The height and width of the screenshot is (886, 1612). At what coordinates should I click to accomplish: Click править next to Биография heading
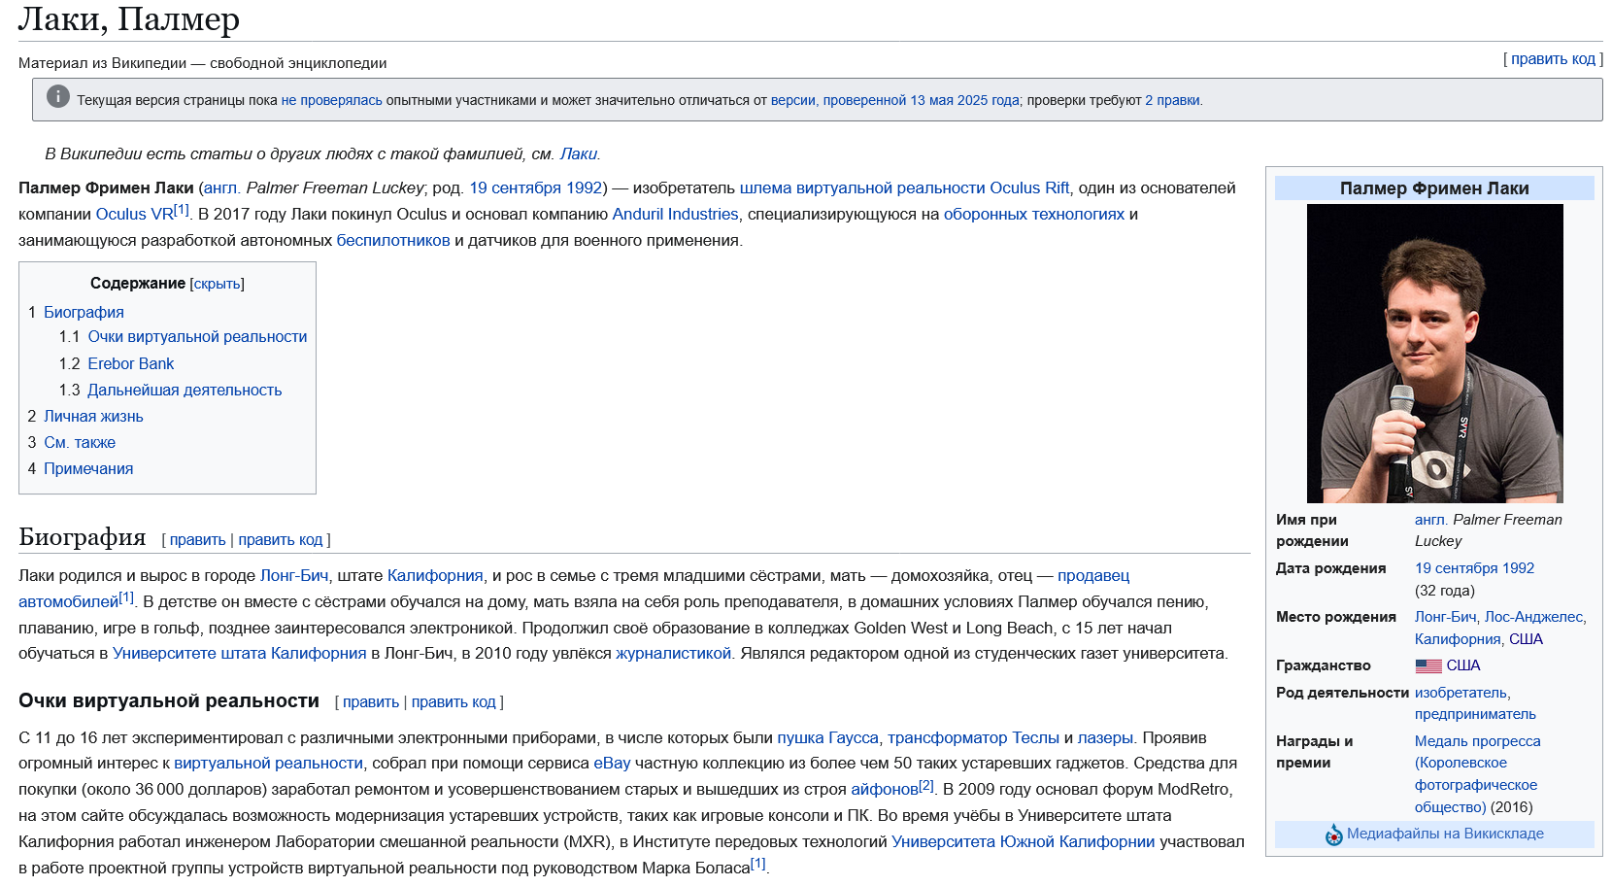[x=197, y=540]
